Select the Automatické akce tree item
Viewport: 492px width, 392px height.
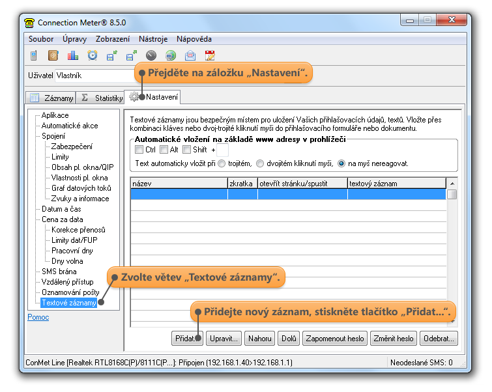[x=70, y=126]
